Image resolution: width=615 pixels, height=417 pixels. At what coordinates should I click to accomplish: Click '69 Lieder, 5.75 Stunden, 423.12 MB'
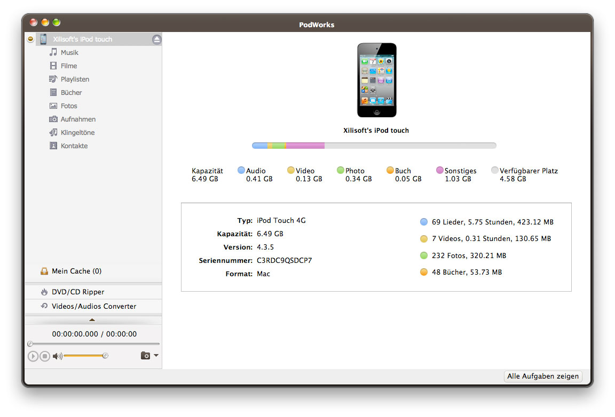pos(493,222)
